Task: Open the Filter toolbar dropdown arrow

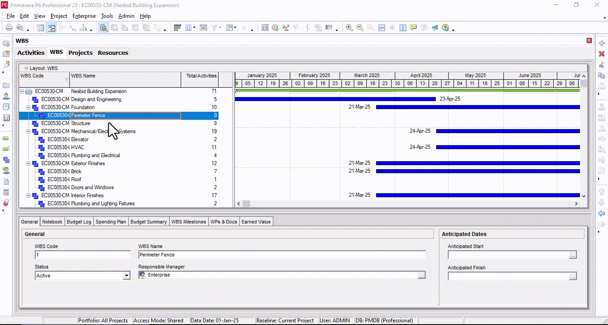Action: click(x=220, y=28)
